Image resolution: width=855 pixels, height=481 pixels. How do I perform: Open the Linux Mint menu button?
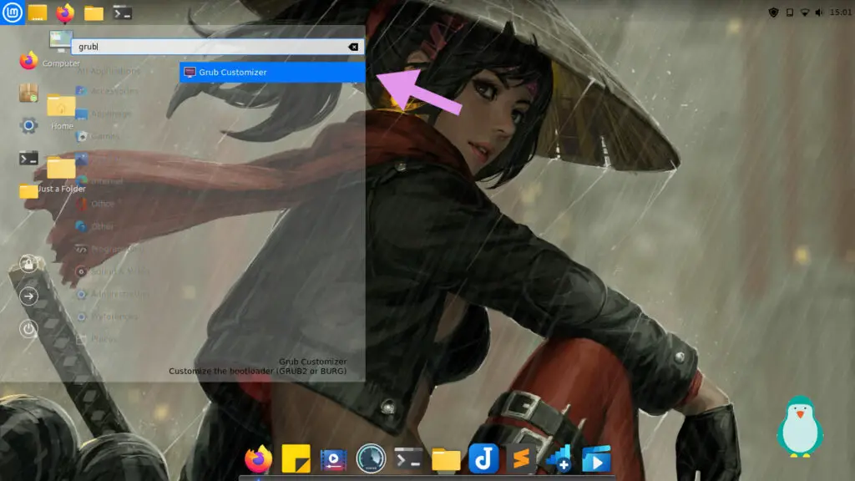point(12,13)
